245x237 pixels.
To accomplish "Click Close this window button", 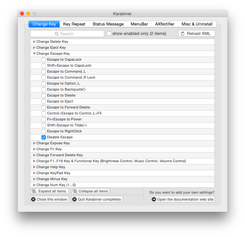I will tap(49, 199).
